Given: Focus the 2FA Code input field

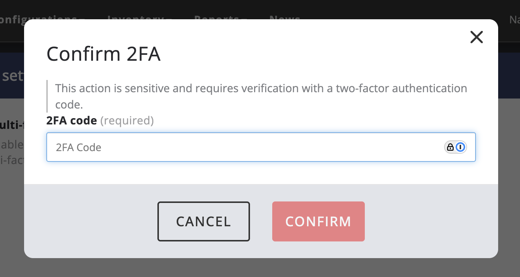Looking at the screenshot, I should tap(244, 147).
